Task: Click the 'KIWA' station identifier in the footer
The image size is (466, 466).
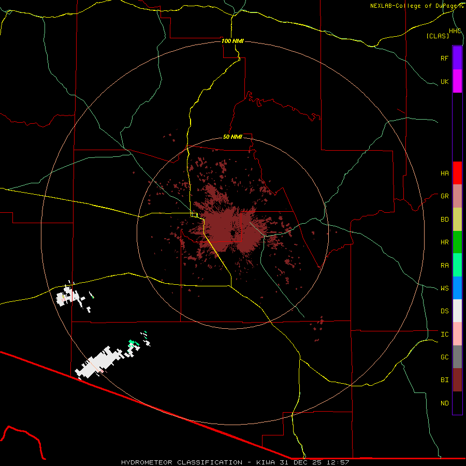Action: click(x=266, y=462)
